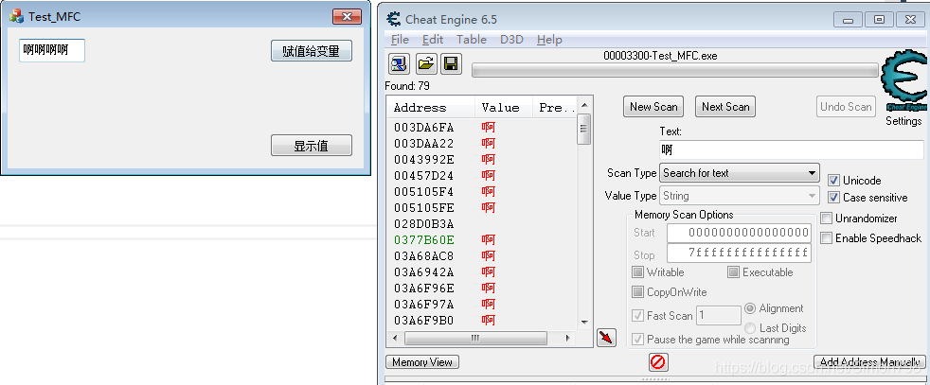930x385 pixels.
Task: Click the Next Scan button
Action: coord(725,107)
